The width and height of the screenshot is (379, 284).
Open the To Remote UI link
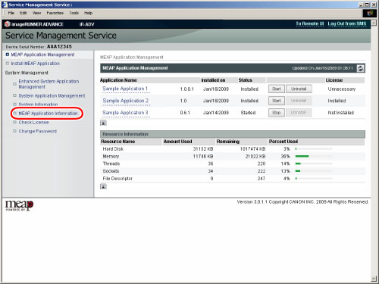tap(310, 23)
